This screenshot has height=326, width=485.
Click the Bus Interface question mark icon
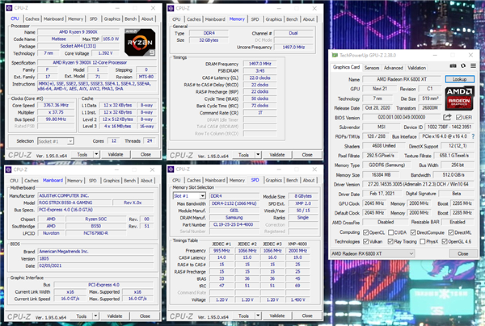click(x=473, y=136)
